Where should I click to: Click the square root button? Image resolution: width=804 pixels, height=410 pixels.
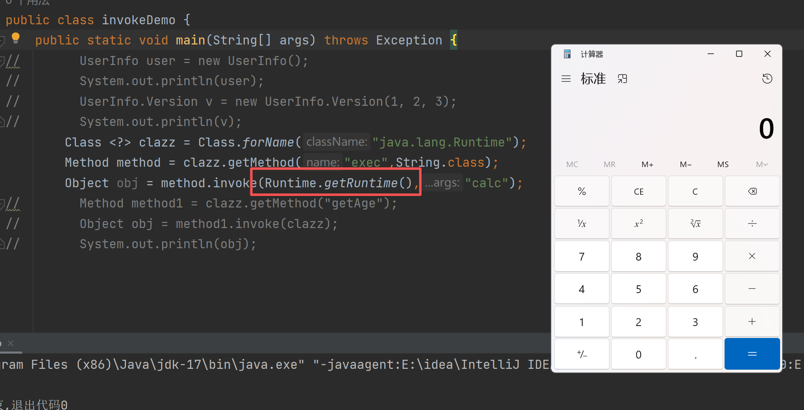click(x=695, y=224)
